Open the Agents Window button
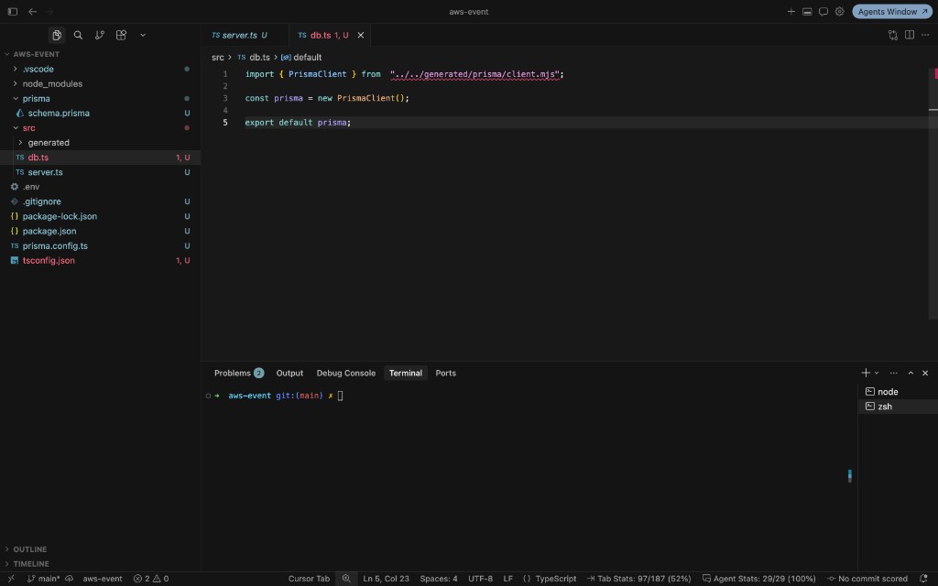Viewport: 938px width, 586px height. 892,11
